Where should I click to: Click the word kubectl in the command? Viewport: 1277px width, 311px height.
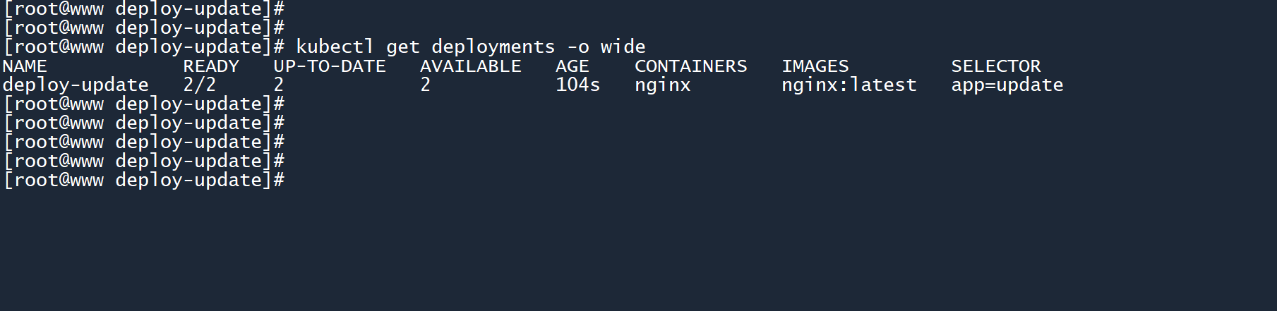335,47
